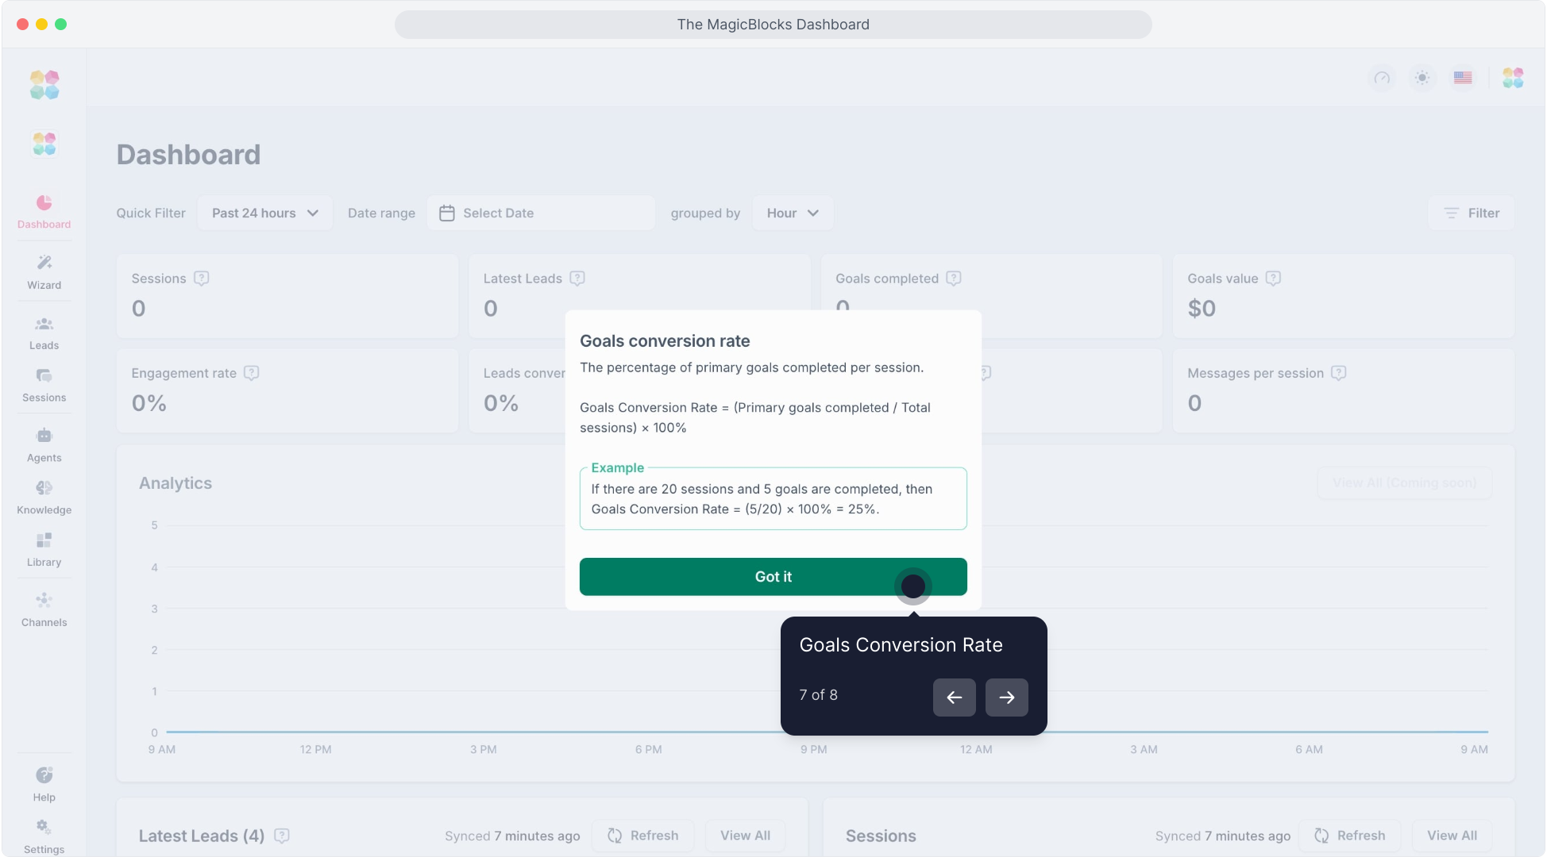Go to previous tour step arrow

pyautogui.click(x=954, y=698)
